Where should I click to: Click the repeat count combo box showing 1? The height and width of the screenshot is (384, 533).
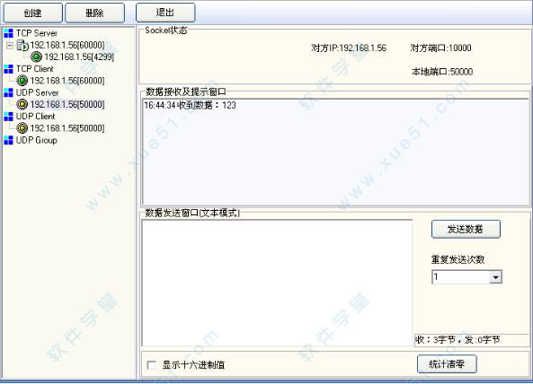point(466,277)
